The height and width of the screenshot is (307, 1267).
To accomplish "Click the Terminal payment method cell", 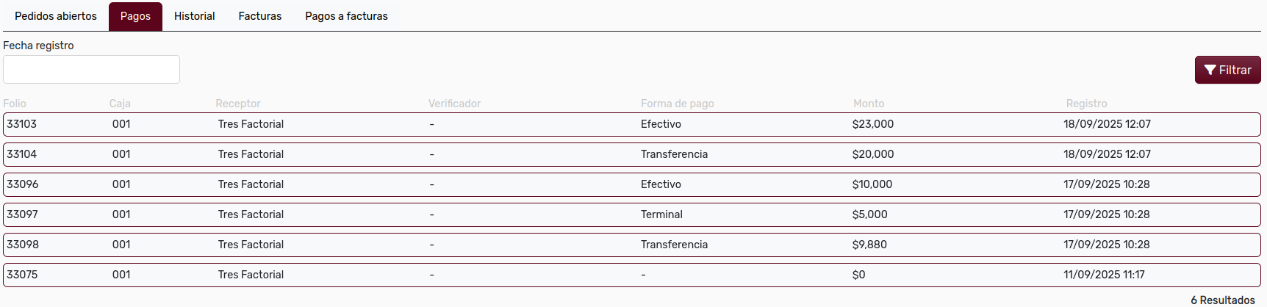I will point(661,214).
